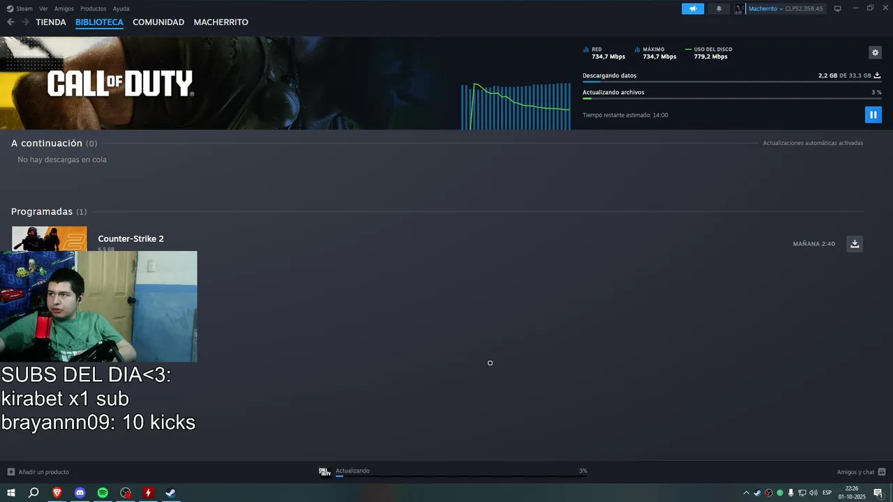Click the USO DEL DISCO stat

pos(709,53)
